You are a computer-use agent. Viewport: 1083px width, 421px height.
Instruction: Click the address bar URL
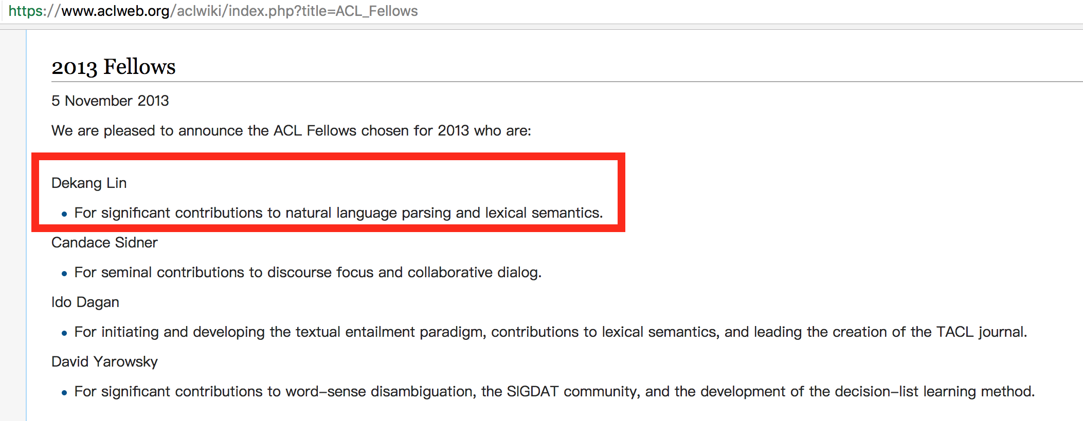(x=213, y=11)
